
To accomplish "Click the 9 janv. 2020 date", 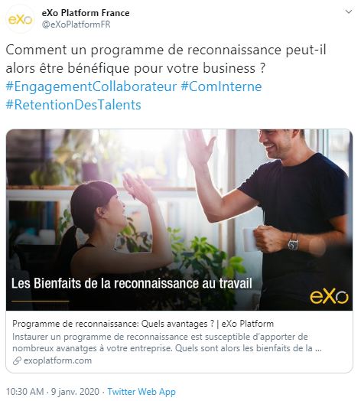I will point(75,392).
